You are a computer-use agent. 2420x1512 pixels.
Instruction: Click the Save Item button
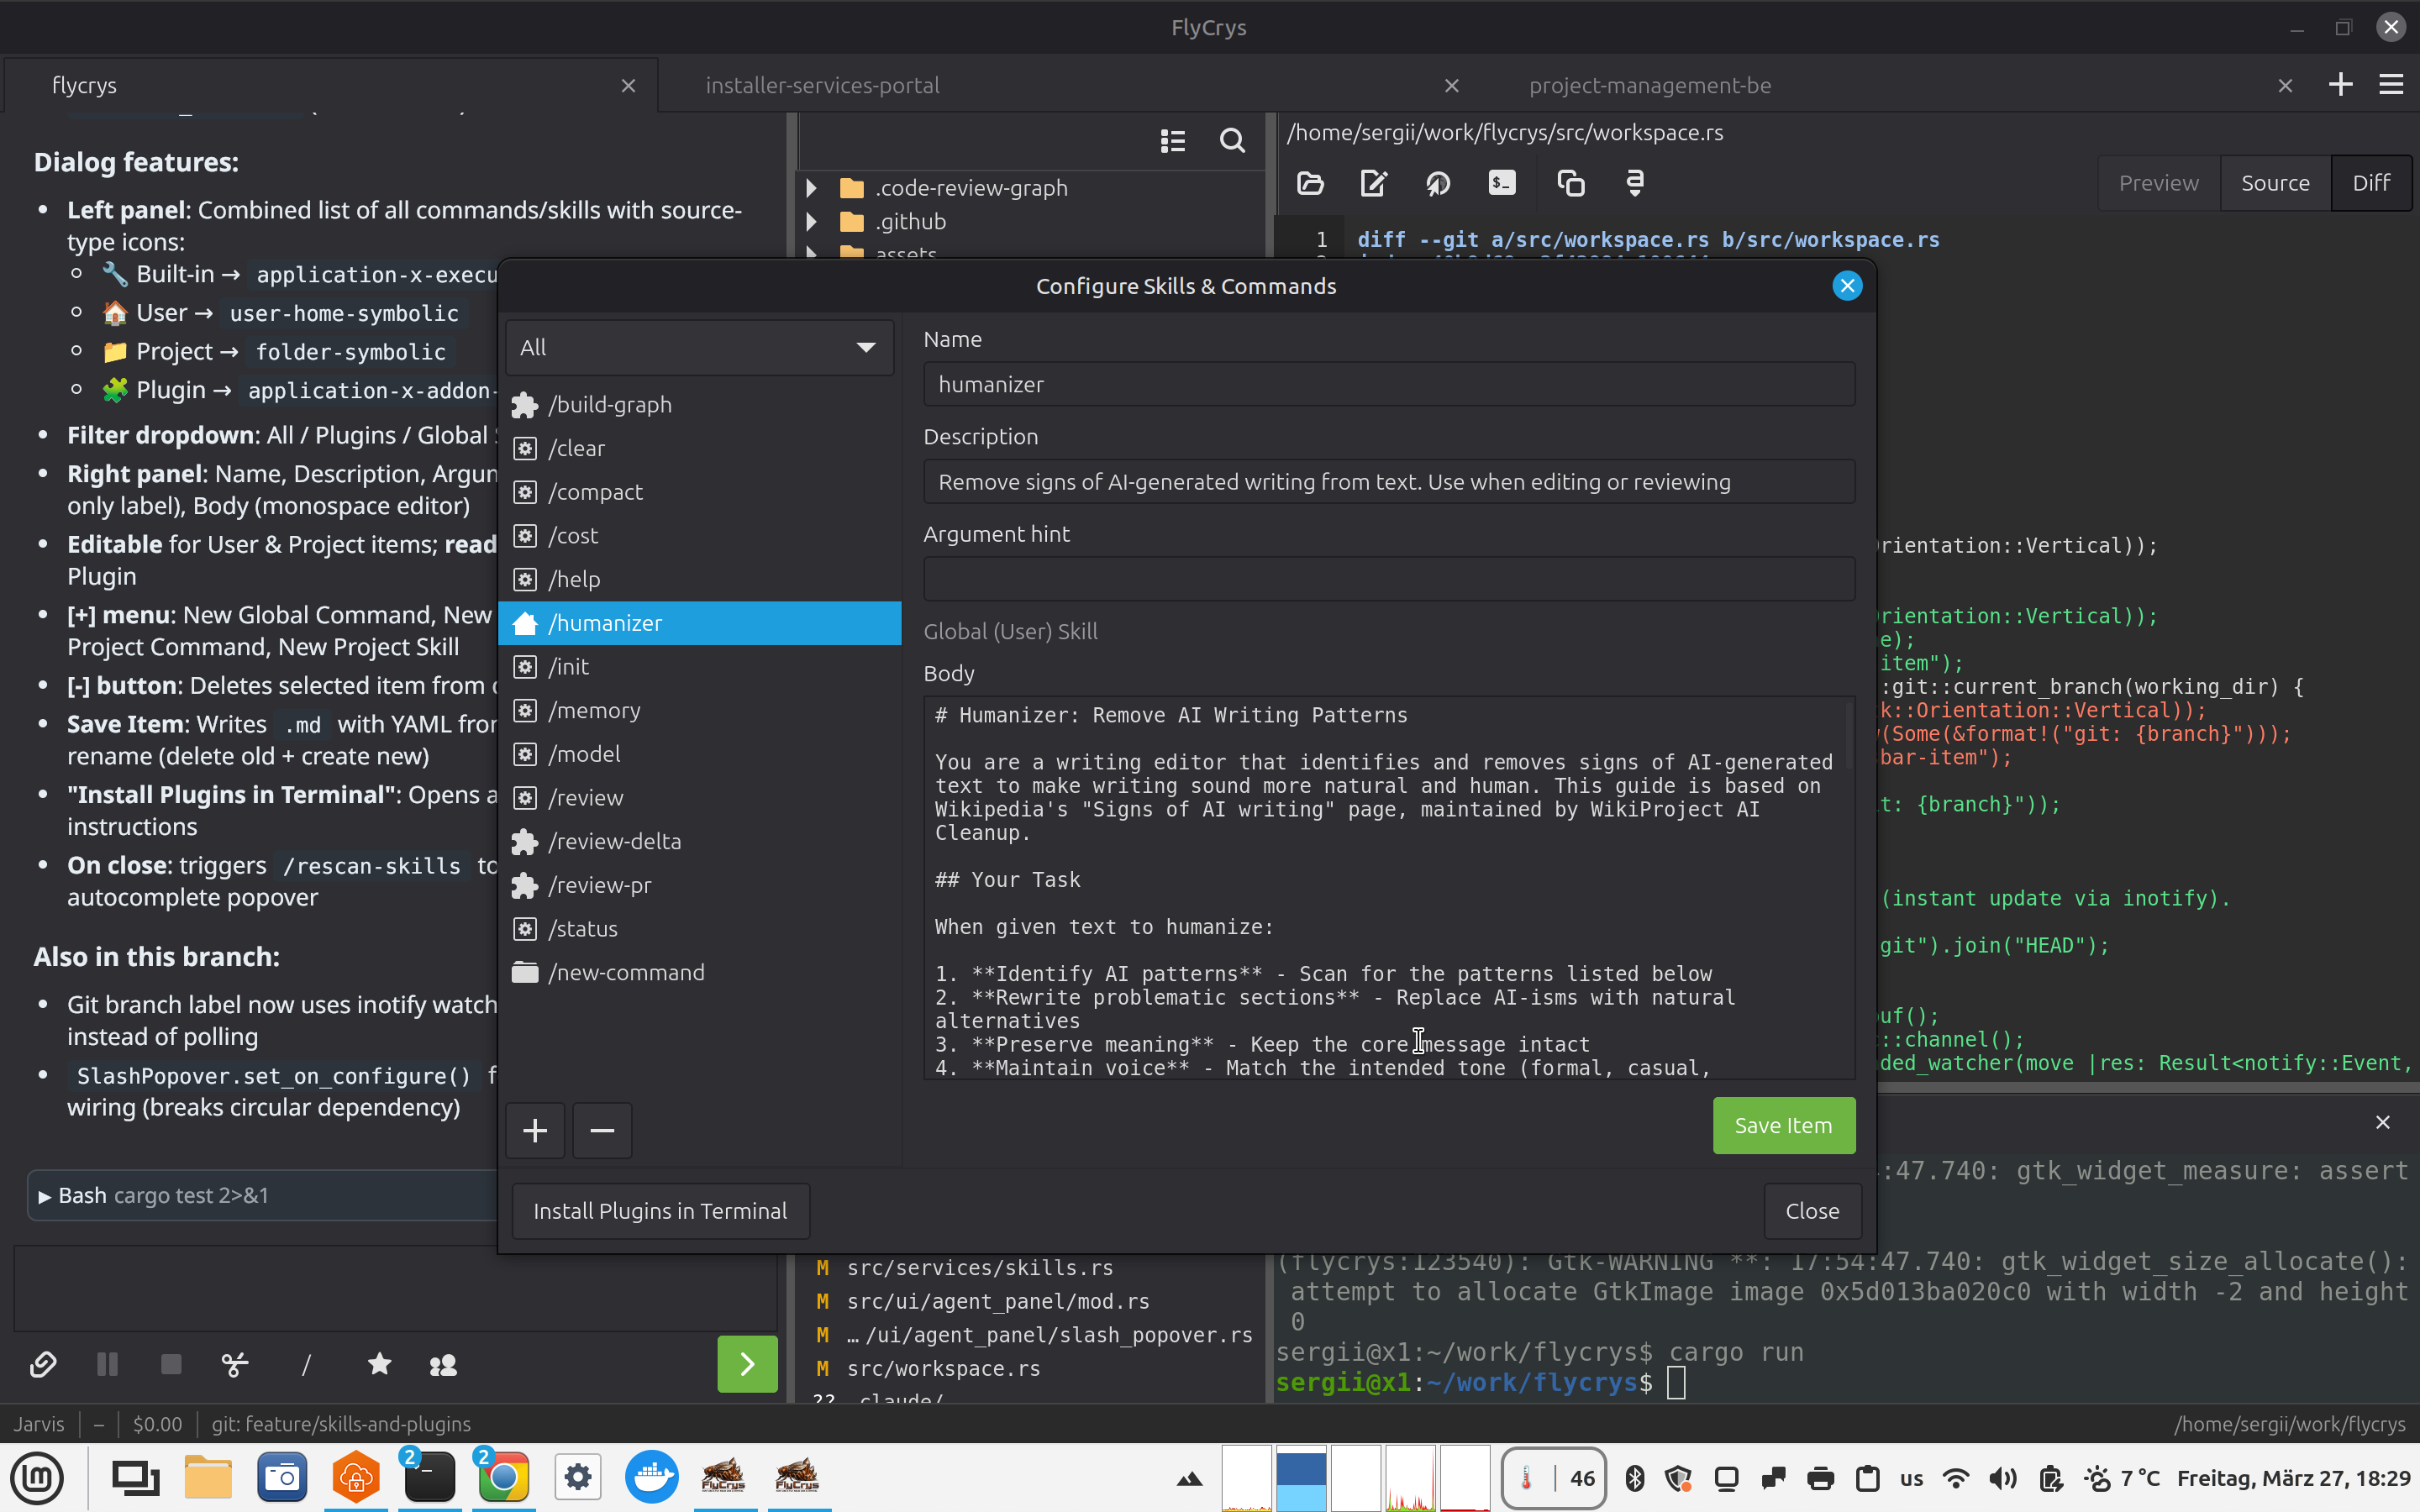click(1783, 1125)
